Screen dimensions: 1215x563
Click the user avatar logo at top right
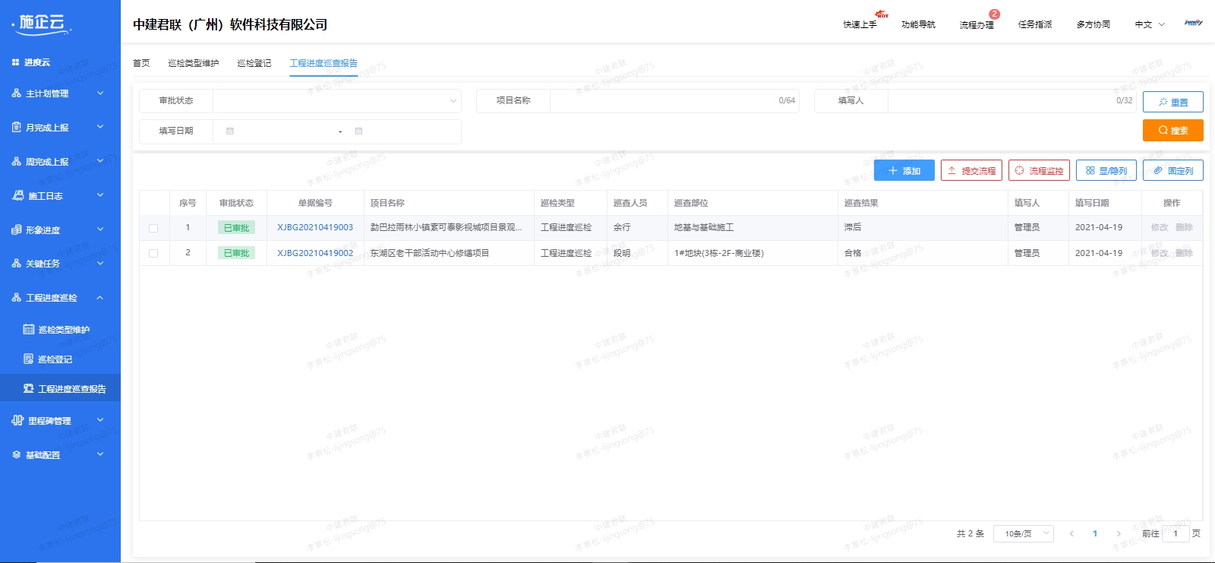click(1194, 23)
